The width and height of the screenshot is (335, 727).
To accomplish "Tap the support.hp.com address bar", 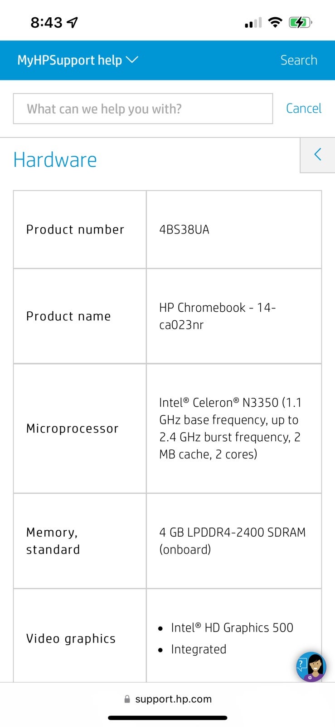I will click(x=168, y=699).
